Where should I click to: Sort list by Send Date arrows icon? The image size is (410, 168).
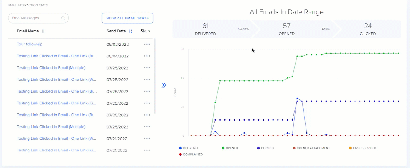130,31
